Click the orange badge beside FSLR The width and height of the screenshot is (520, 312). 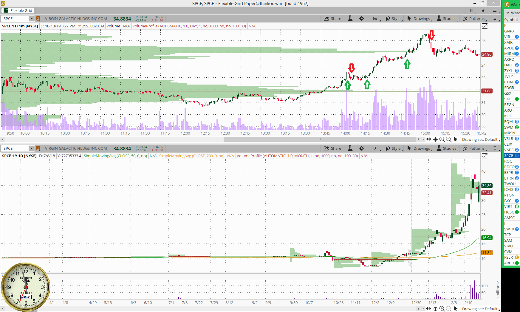coord(517,258)
